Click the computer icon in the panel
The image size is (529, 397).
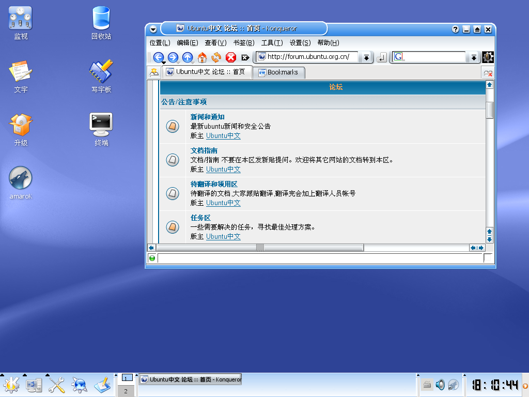34,385
